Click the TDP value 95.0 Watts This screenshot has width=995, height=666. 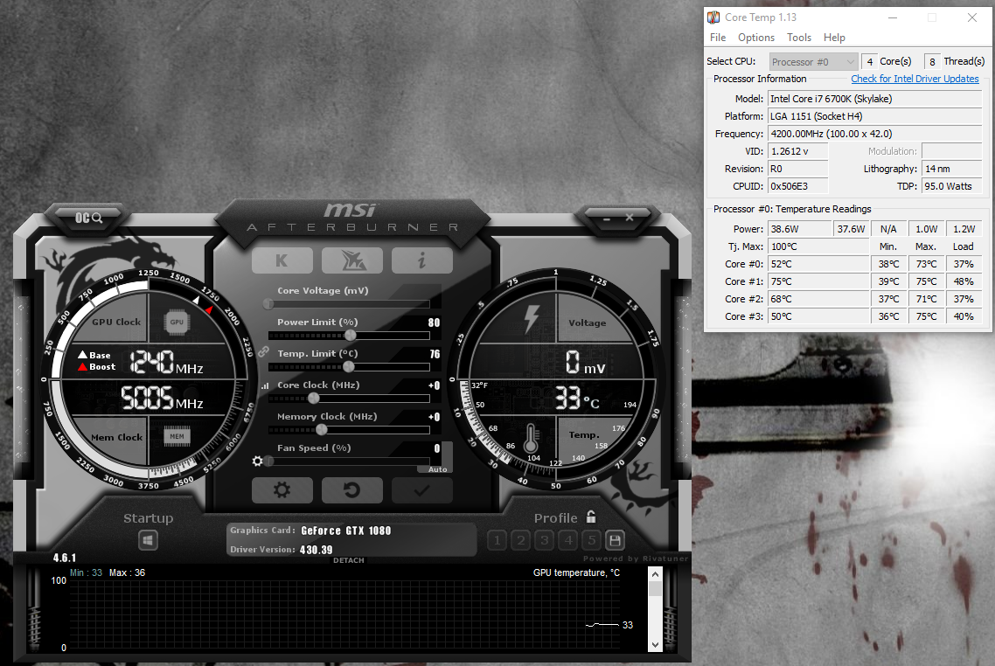(x=952, y=186)
